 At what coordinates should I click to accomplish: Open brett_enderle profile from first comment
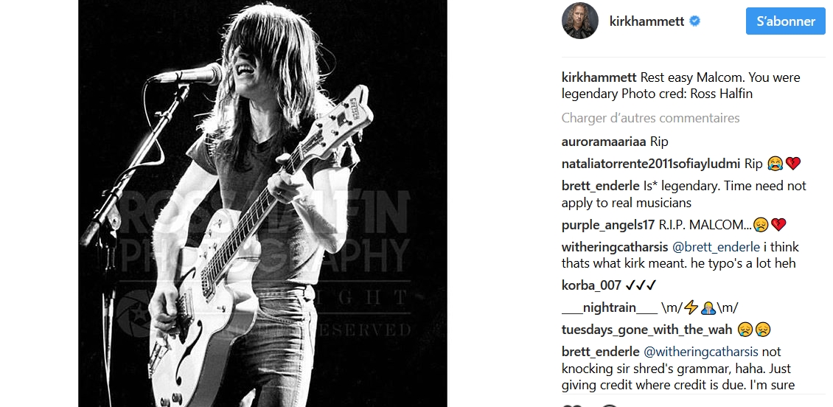click(x=600, y=186)
